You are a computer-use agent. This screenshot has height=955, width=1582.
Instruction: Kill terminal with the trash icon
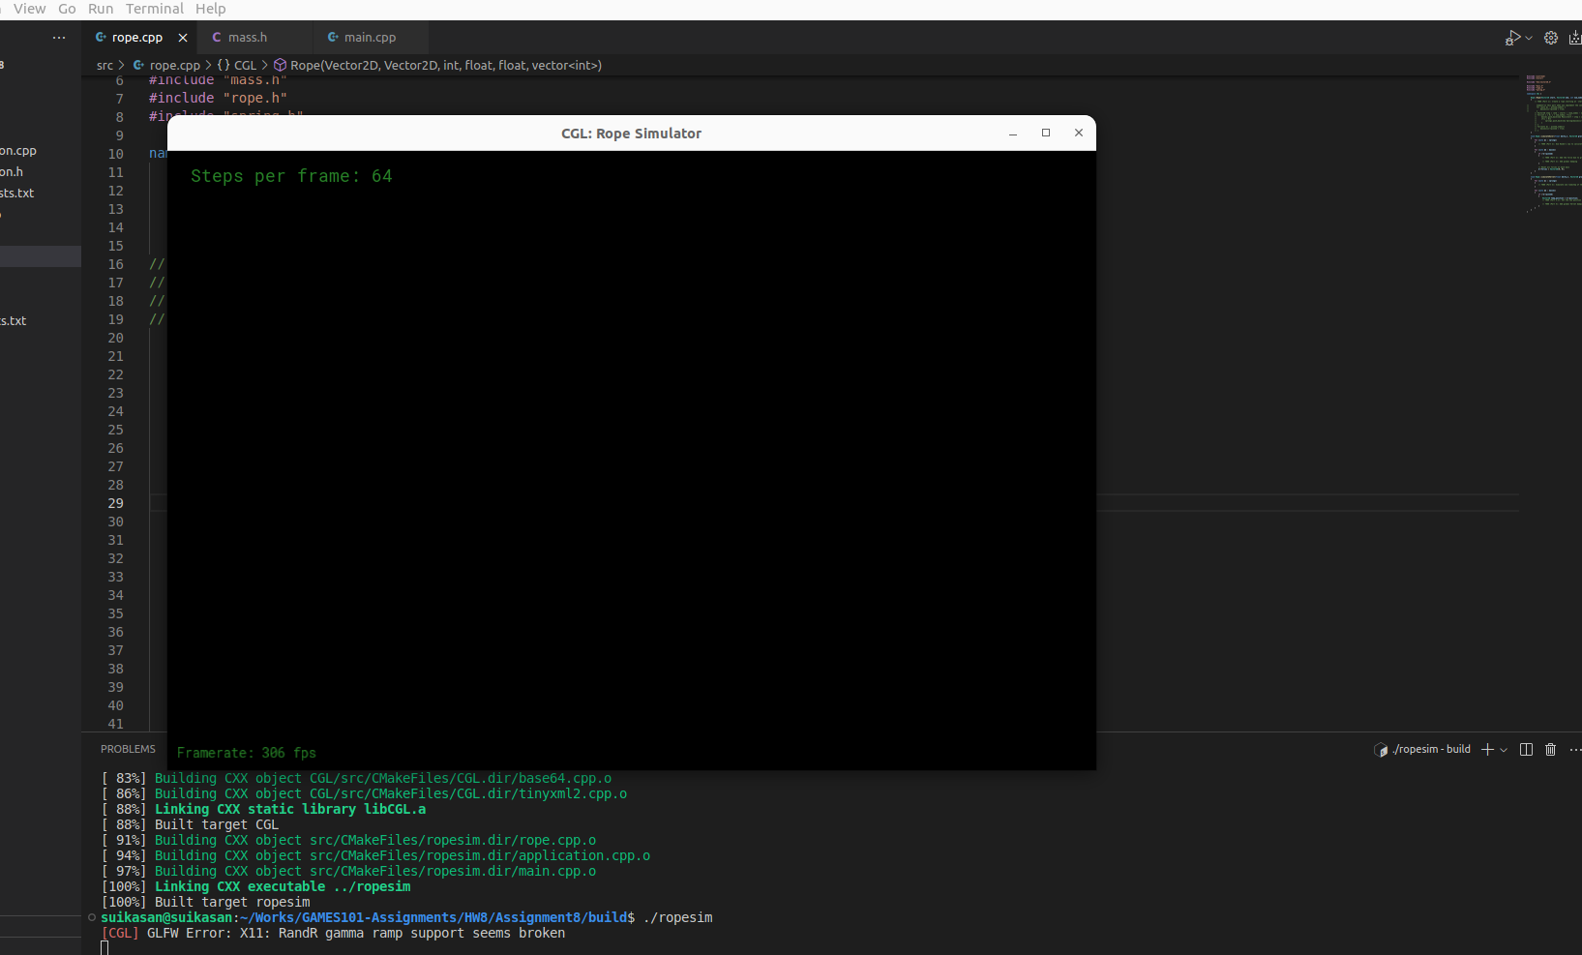[x=1551, y=750]
